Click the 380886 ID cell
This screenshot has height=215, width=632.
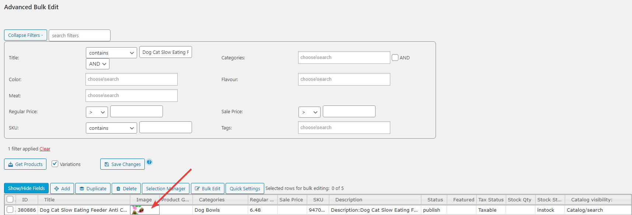(x=27, y=210)
